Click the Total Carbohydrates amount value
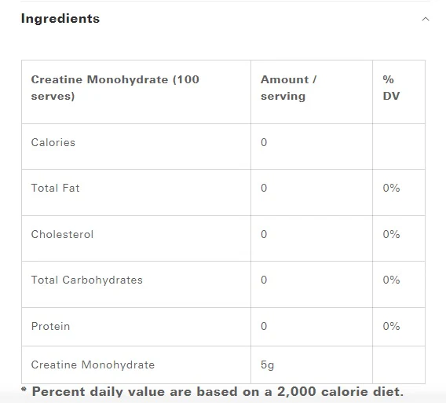Screen dimensions: 446x403 264,280
